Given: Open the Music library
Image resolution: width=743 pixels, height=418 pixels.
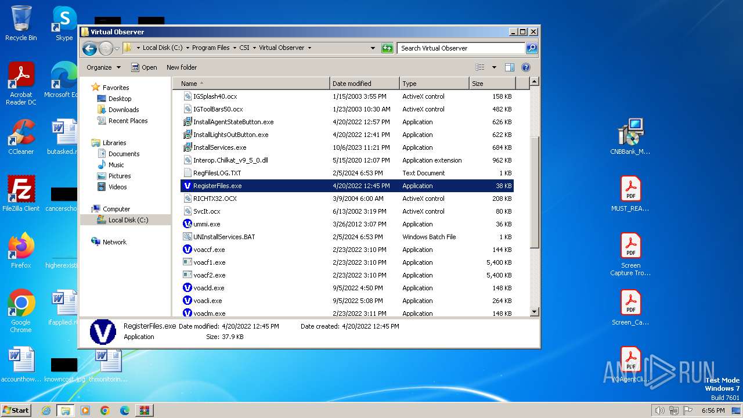Looking at the screenshot, I should coord(116,165).
